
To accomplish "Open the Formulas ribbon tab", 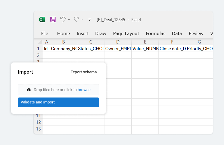I will [x=155, y=33].
